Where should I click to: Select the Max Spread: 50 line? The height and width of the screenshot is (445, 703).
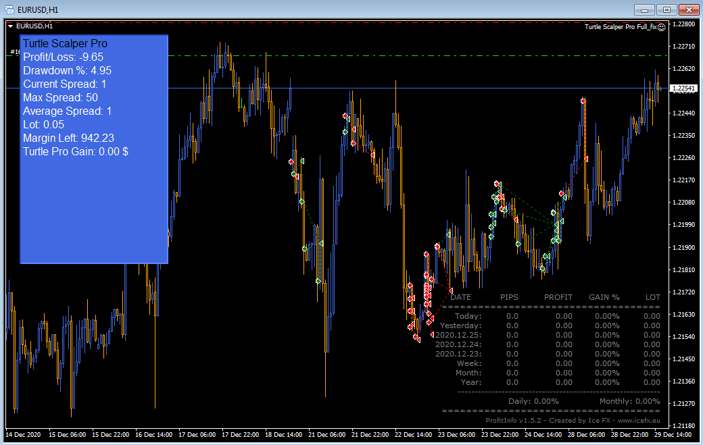[61, 97]
